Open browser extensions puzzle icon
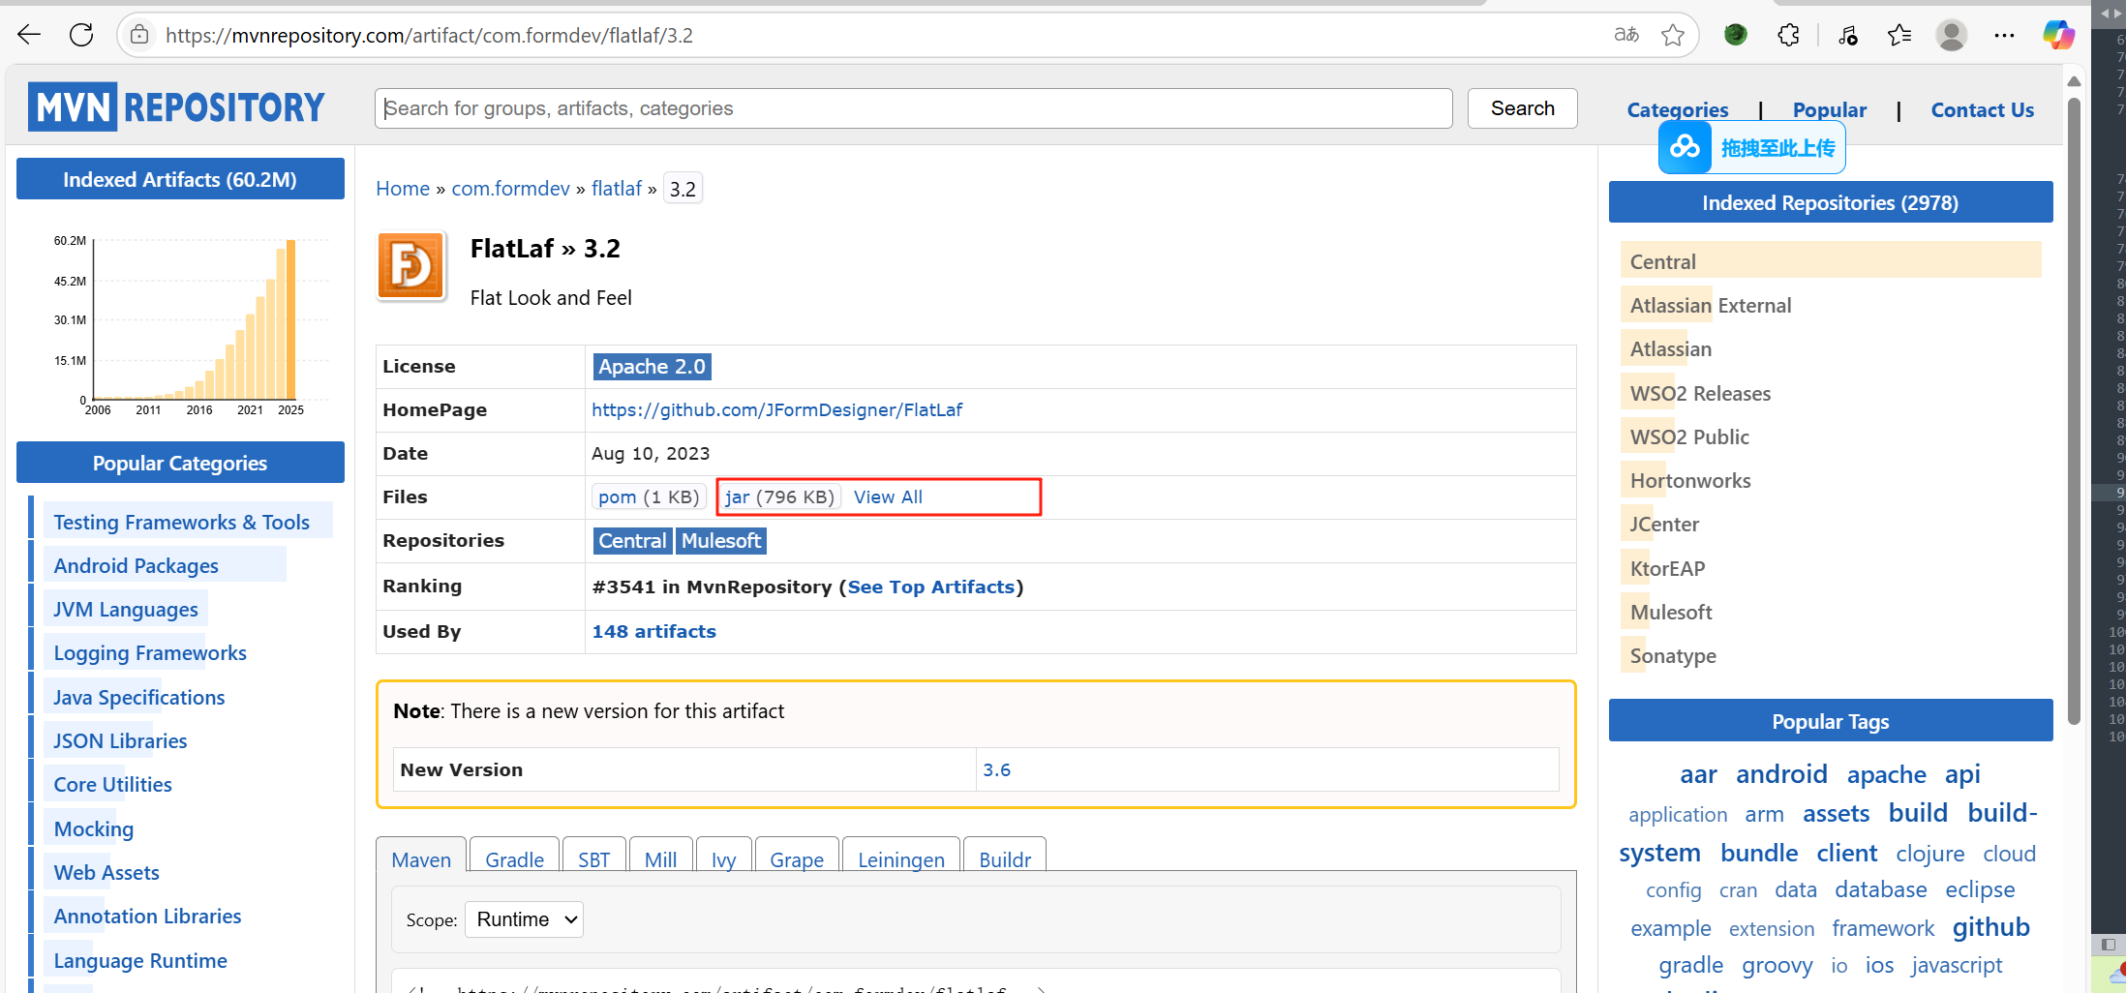Image resolution: width=2126 pixels, height=993 pixels. tap(1788, 36)
